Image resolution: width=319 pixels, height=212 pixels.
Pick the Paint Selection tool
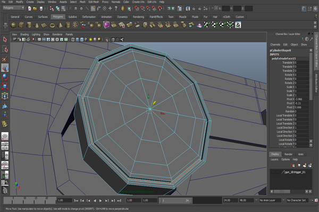(5, 58)
